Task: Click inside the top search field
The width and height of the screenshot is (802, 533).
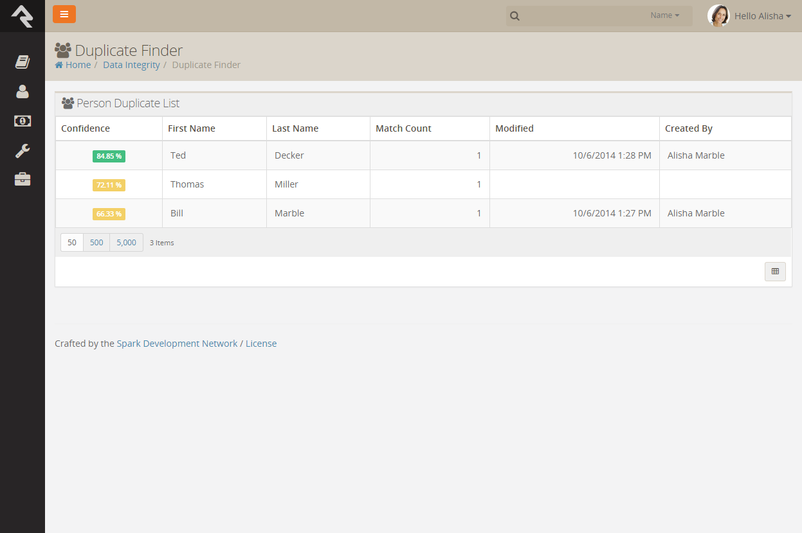Action: [x=582, y=16]
